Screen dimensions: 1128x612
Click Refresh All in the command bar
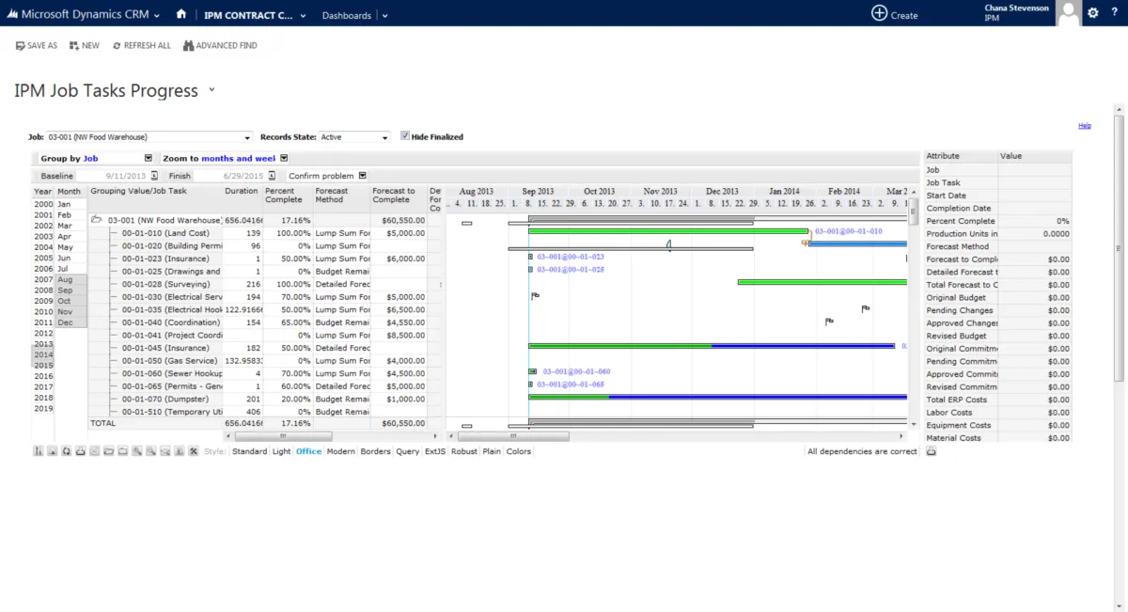pyautogui.click(x=141, y=45)
